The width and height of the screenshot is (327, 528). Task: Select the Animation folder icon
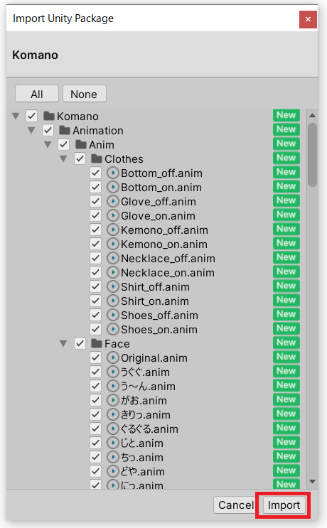click(x=65, y=130)
